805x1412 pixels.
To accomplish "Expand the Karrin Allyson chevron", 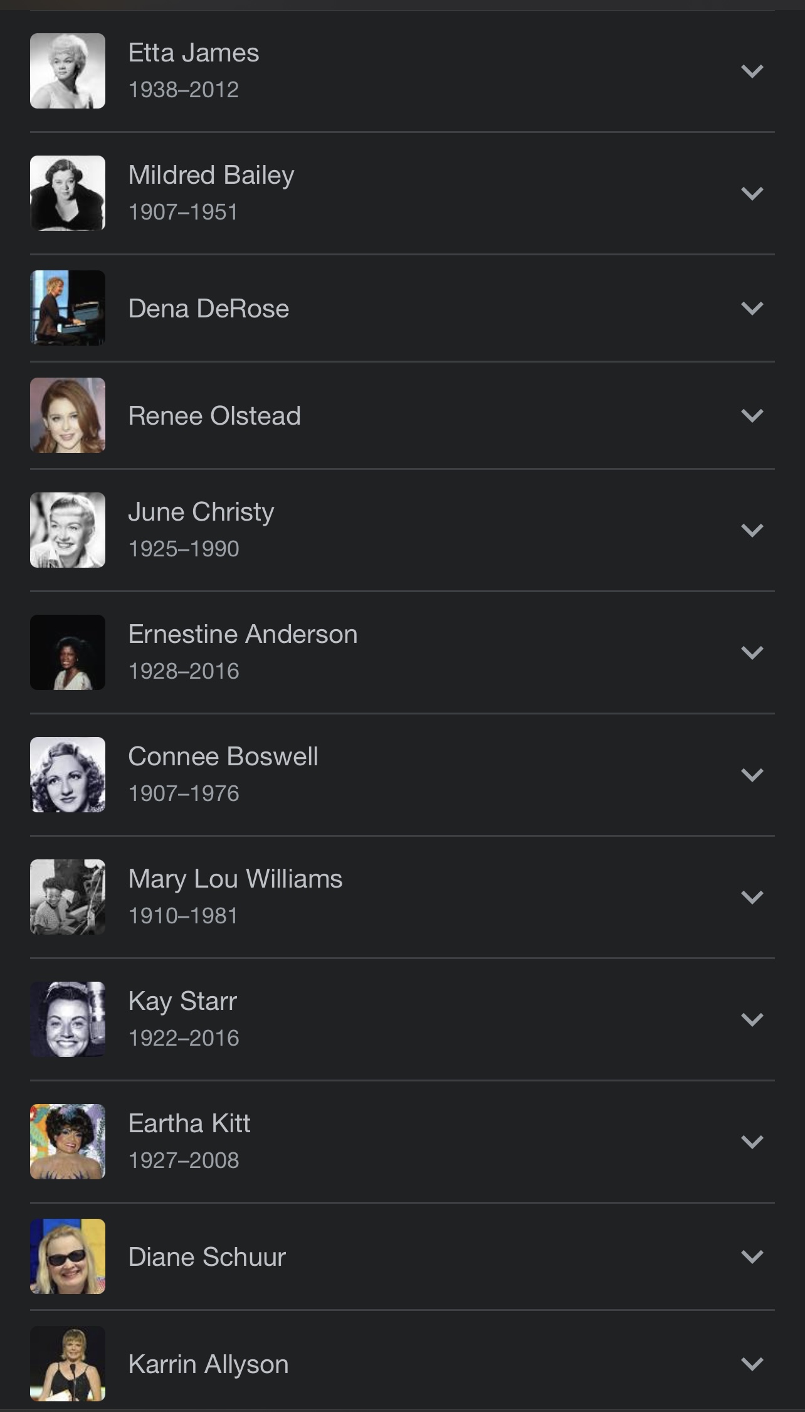I will tap(752, 1364).
